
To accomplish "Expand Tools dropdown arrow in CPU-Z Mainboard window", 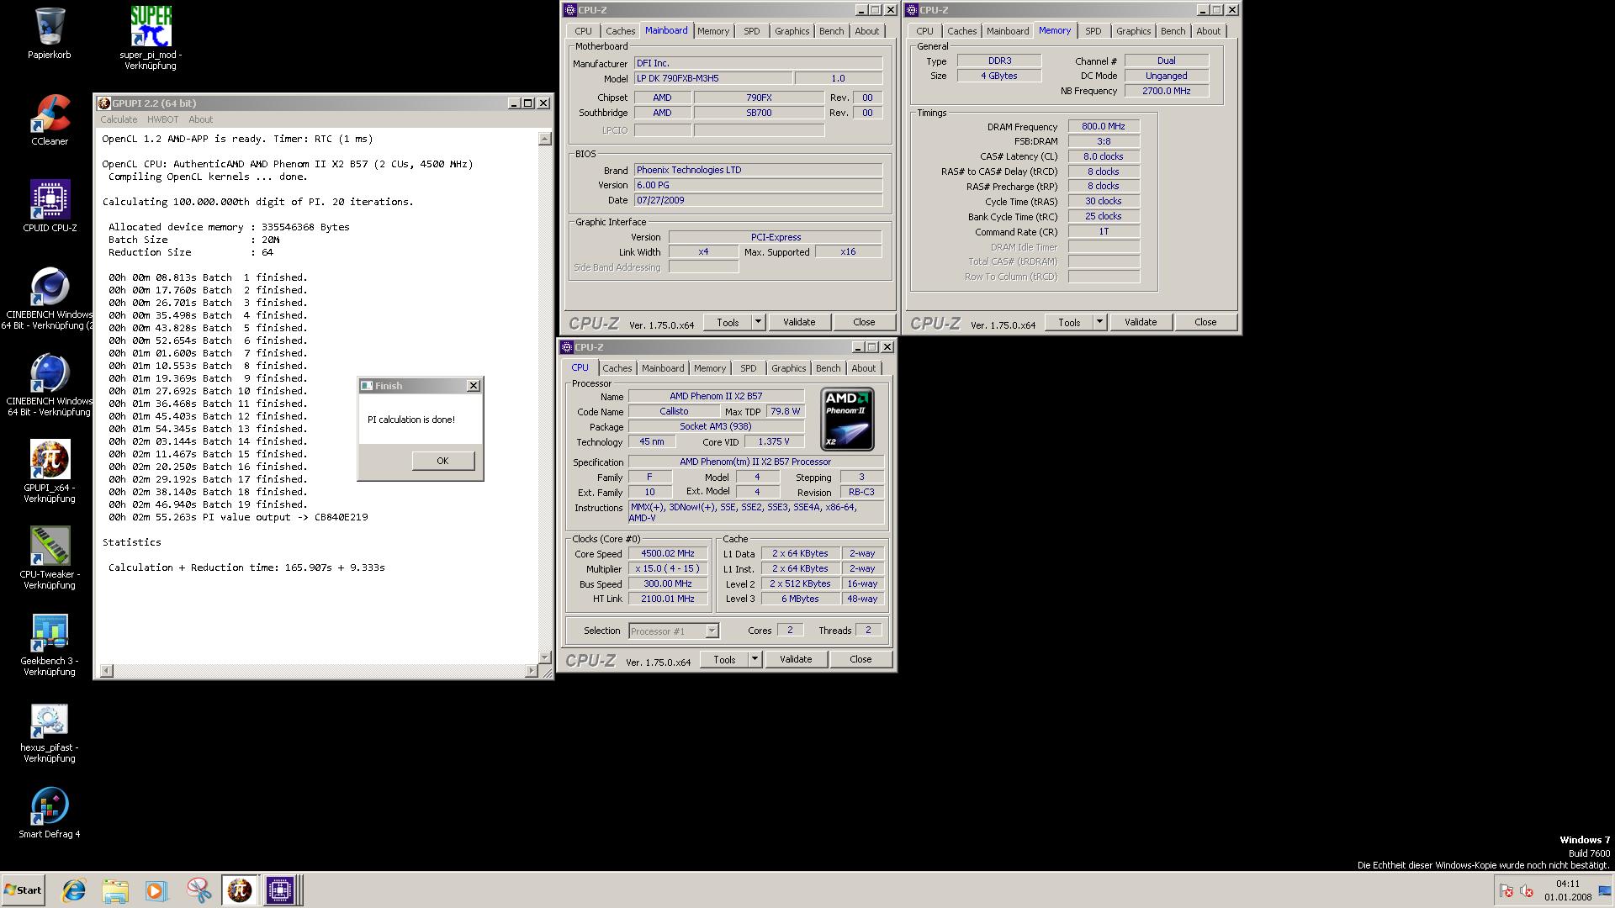I will tap(758, 322).
